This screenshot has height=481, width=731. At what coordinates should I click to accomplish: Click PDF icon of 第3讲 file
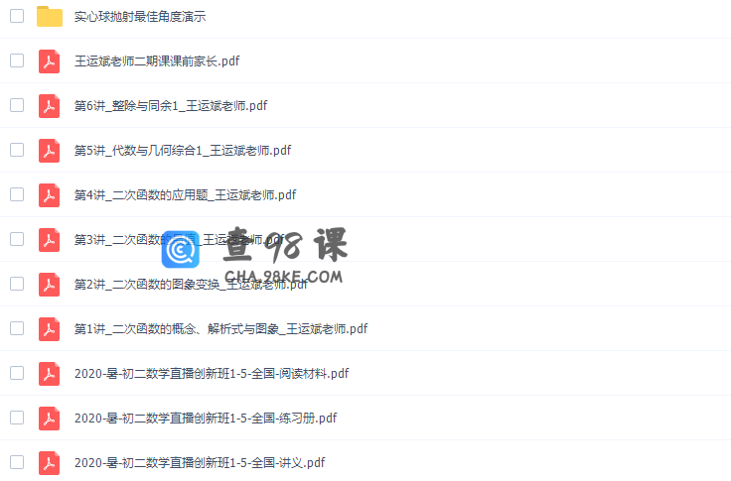point(49,240)
